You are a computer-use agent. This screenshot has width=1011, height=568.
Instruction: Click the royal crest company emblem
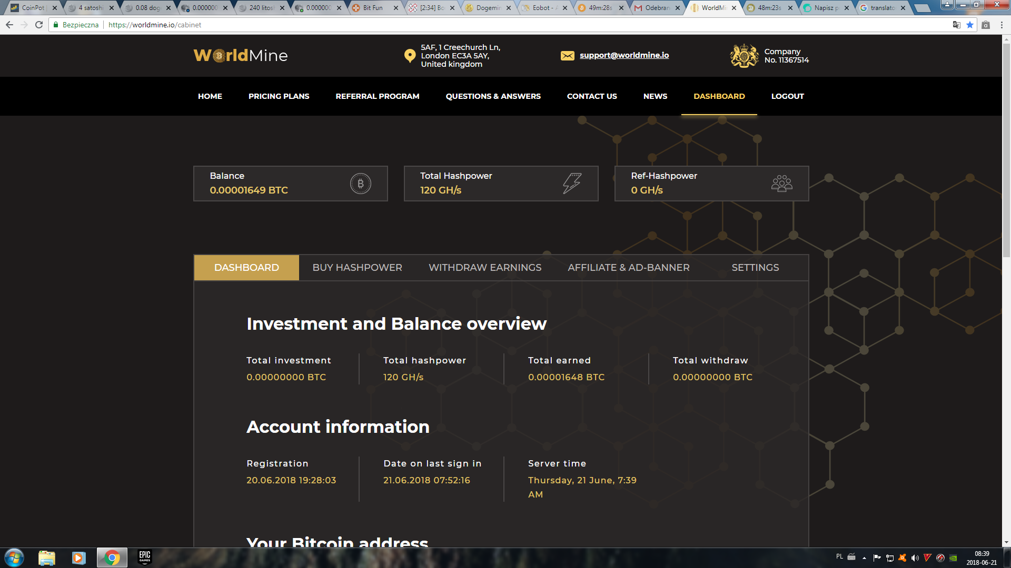point(744,56)
